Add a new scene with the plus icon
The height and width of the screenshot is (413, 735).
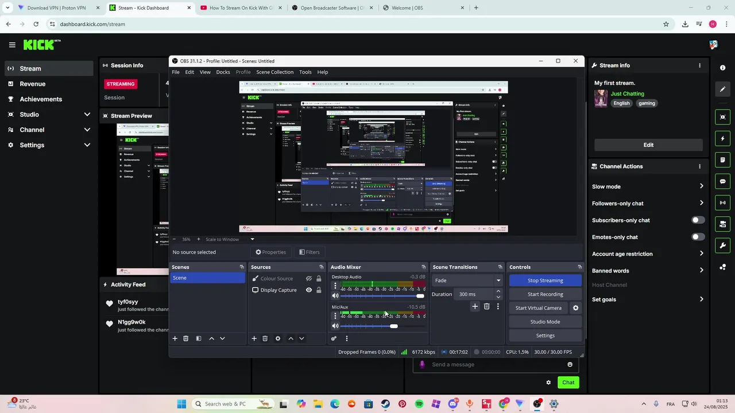pyautogui.click(x=175, y=338)
